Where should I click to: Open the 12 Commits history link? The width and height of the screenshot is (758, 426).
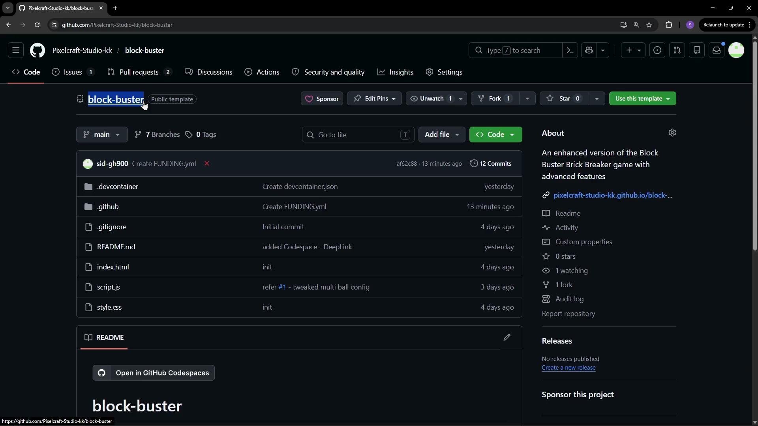tap(491, 164)
